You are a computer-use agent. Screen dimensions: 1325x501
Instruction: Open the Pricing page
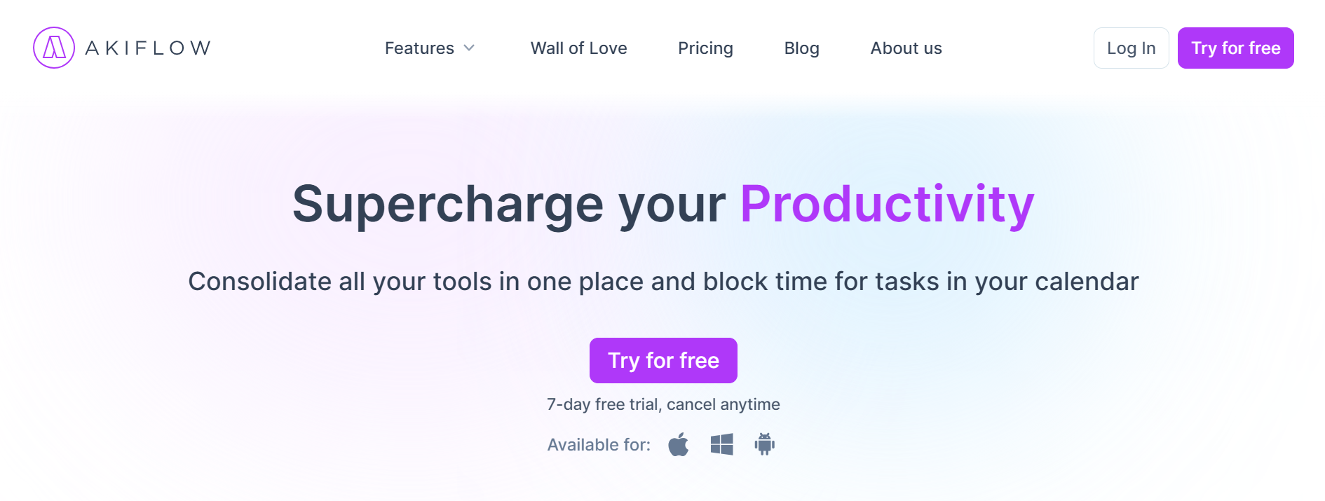click(x=705, y=48)
